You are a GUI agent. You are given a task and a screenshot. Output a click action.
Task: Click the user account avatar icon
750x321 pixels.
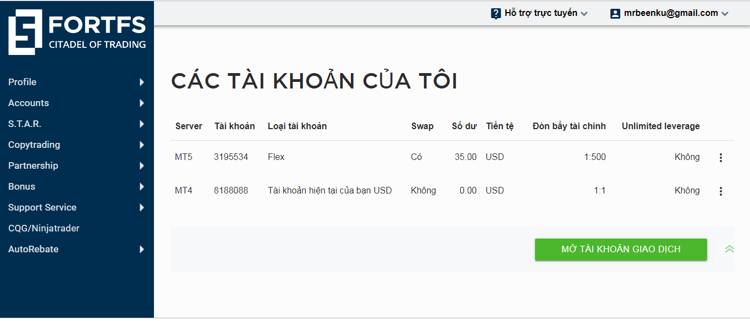point(615,14)
